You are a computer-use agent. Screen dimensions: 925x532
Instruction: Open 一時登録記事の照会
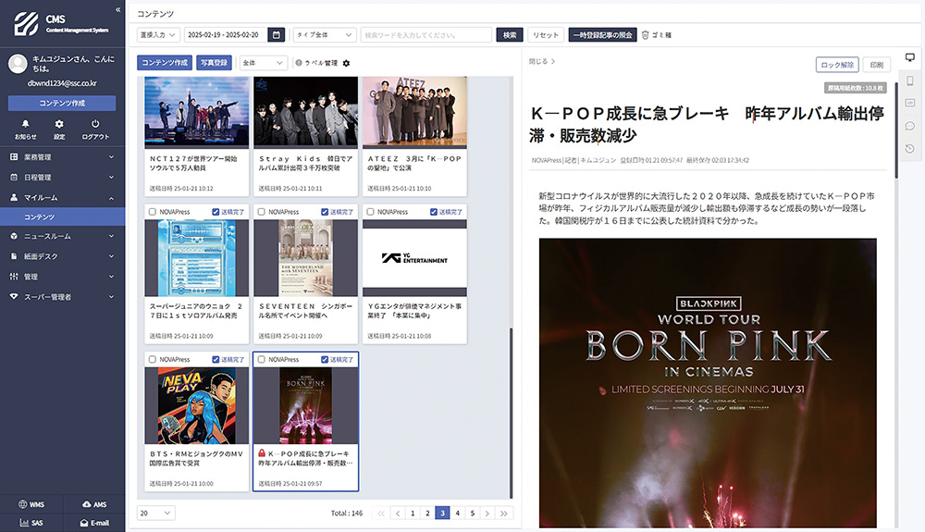point(602,35)
